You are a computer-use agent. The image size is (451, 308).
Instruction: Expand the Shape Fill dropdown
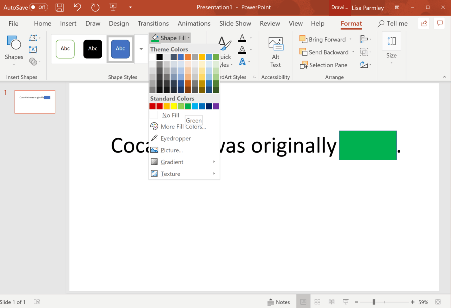pyautogui.click(x=189, y=38)
